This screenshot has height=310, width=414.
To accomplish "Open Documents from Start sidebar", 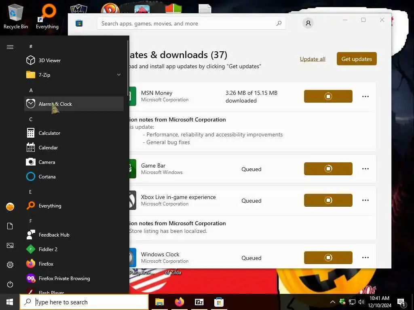I will click(10, 226).
